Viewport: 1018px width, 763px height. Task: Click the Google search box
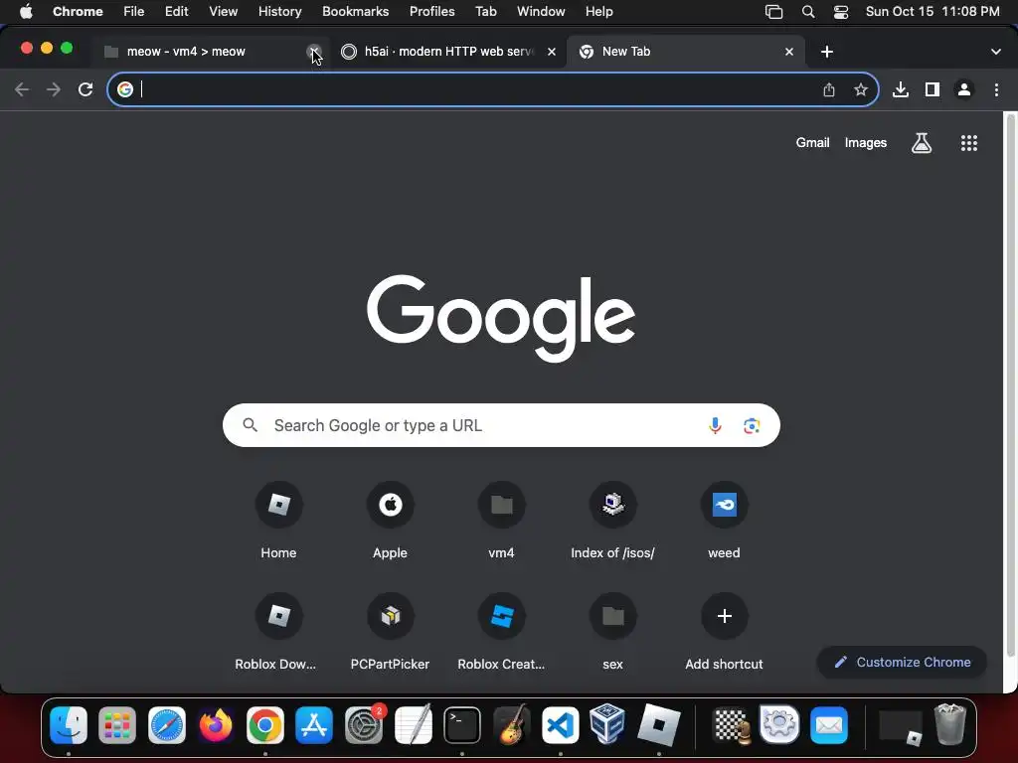[501, 425]
